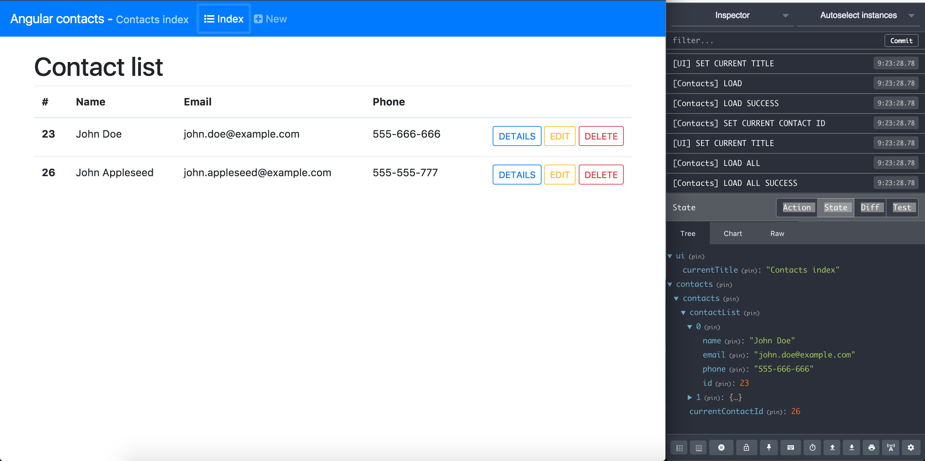Screen dimensions: 925x461
Task: Click the download export state icon
Action: 851,447
